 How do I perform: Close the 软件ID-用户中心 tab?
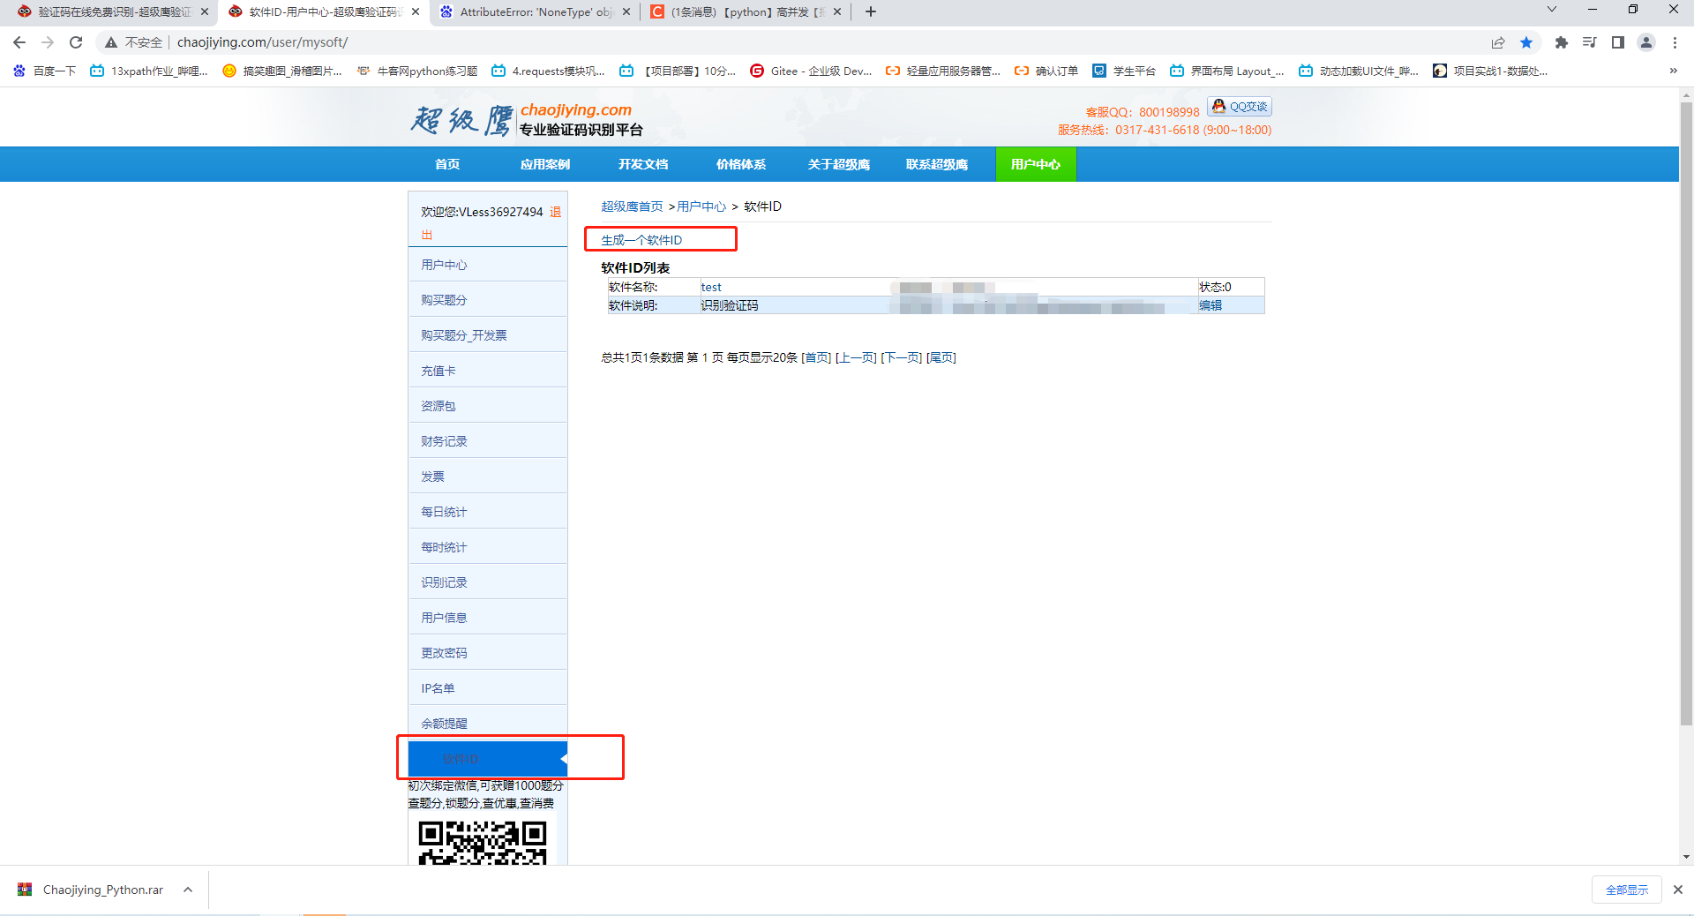click(416, 11)
